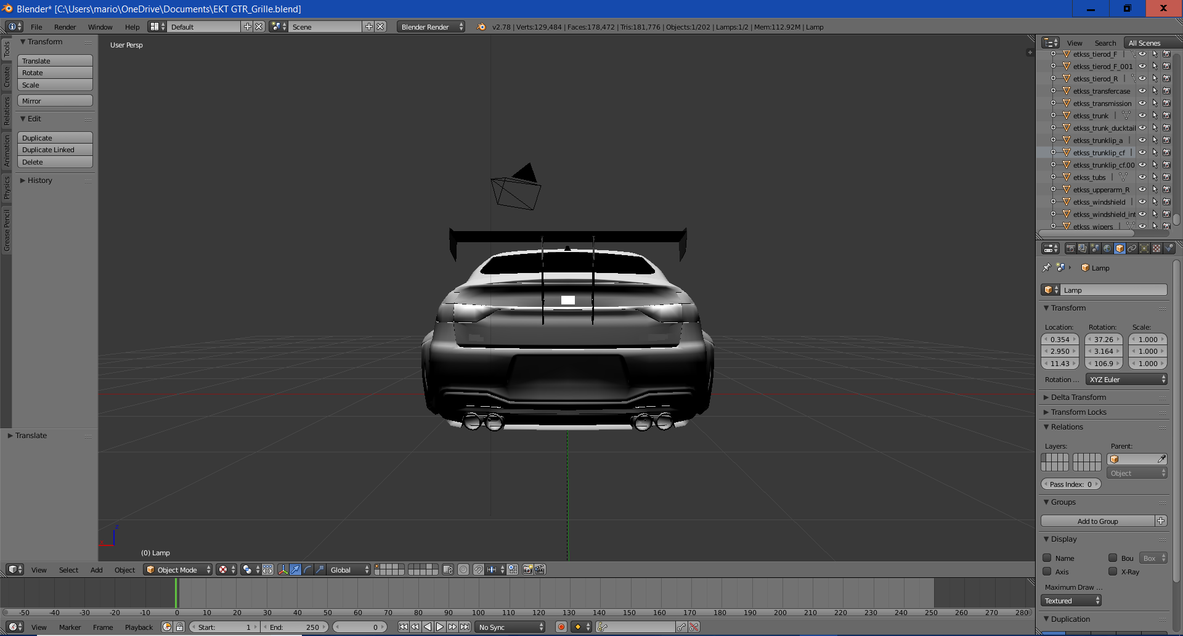Open the Object Mode dropdown
This screenshot has height=636, width=1183.
[x=177, y=569]
